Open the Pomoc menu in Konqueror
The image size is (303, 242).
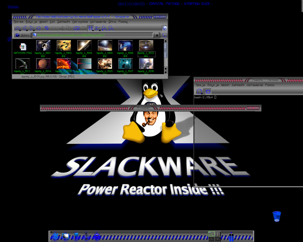tap(123, 21)
